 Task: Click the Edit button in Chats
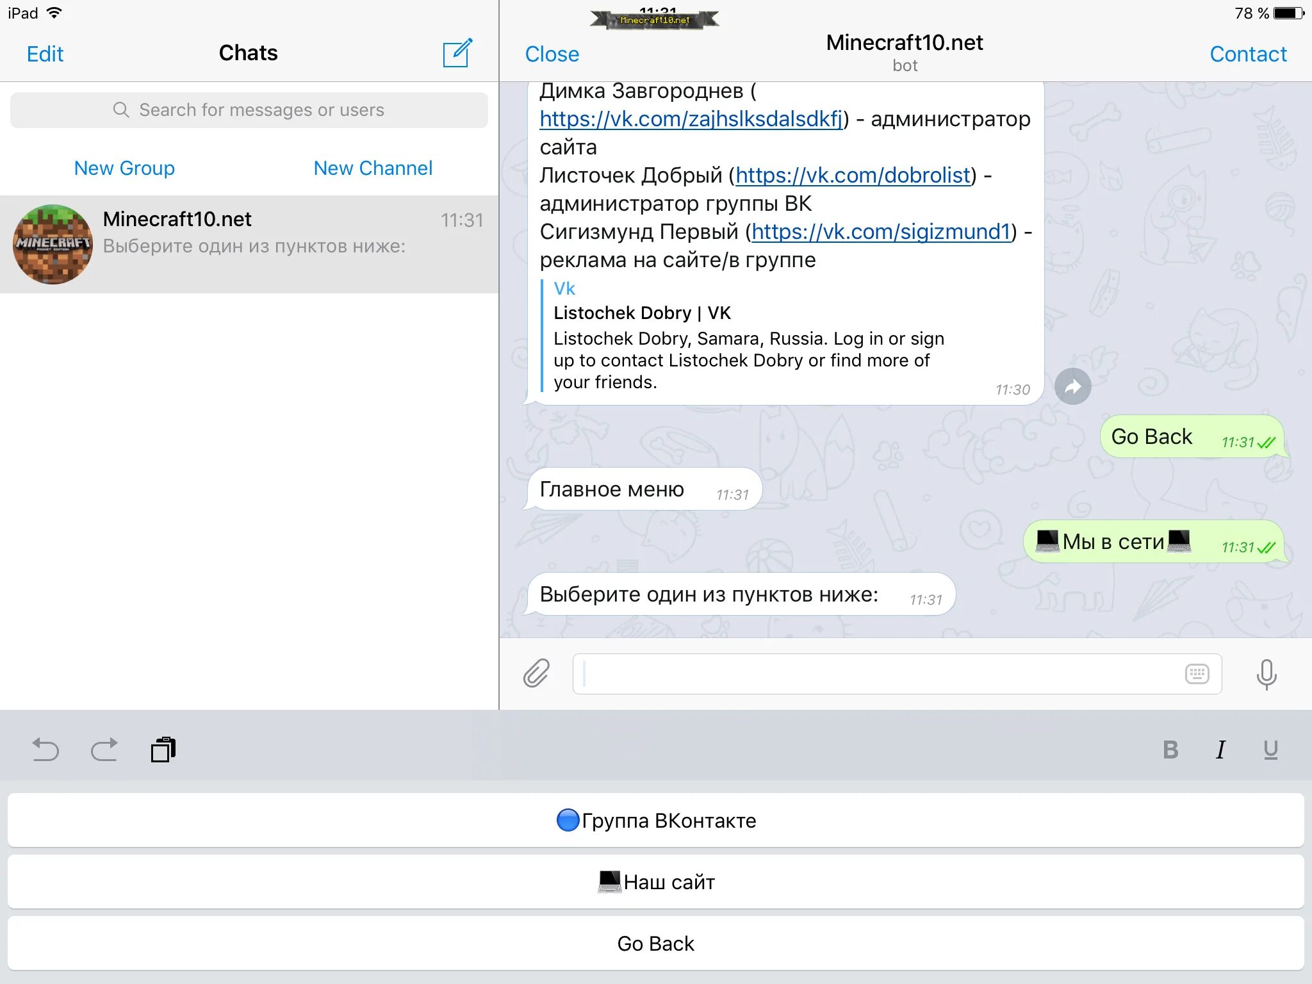coord(45,54)
